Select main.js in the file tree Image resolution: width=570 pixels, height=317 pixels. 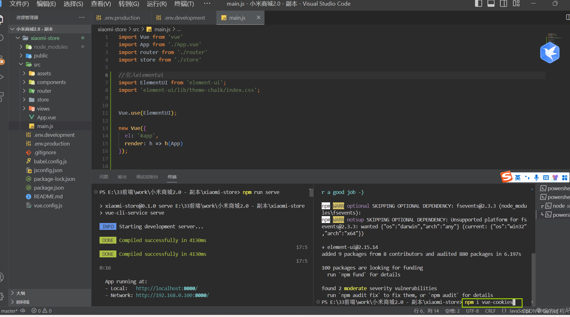(x=50, y=126)
